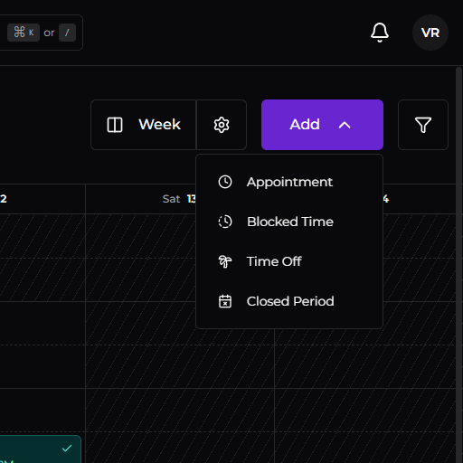Viewport: 463px width, 463px height.
Task: Choose Closed Period menu entry
Action: point(289,301)
